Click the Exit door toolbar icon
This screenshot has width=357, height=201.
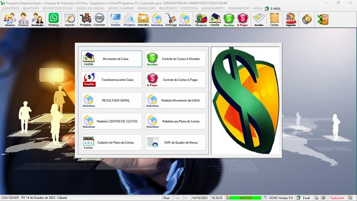click(323, 19)
